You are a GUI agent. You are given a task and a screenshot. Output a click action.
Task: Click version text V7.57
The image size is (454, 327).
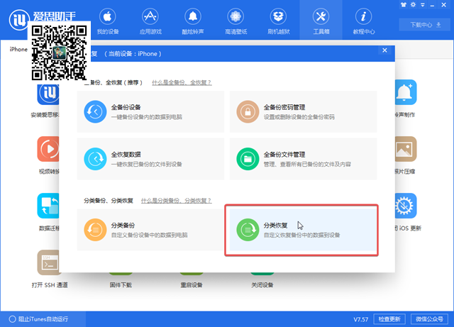click(x=361, y=319)
